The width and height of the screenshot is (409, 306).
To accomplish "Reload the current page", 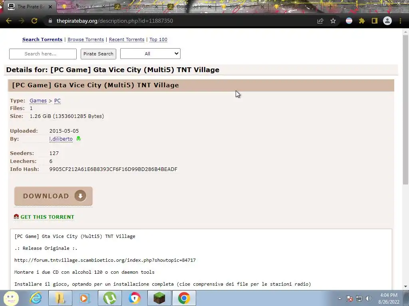I will coord(34,21).
